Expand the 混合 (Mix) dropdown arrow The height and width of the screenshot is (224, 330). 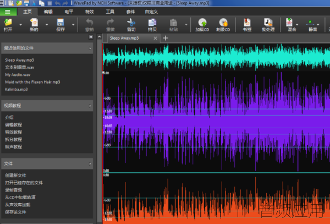click(297, 25)
